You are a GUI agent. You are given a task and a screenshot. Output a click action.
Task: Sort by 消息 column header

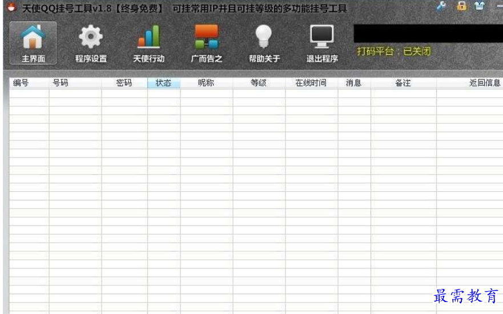[x=354, y=83]
